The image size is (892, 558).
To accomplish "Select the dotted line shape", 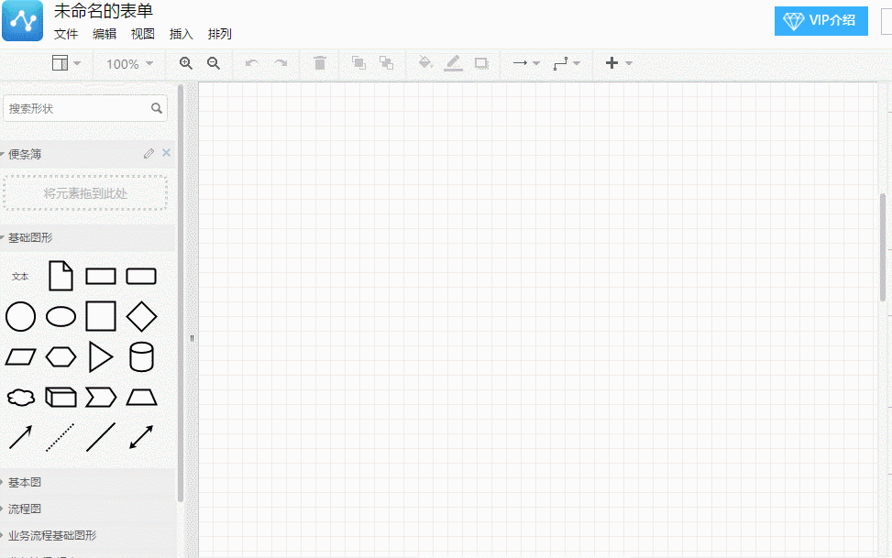I will pos(61,437).
